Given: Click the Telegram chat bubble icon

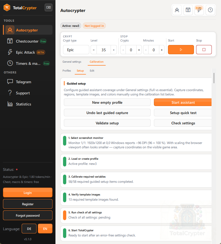Looking at the screenshot, I should pos(10,82).
